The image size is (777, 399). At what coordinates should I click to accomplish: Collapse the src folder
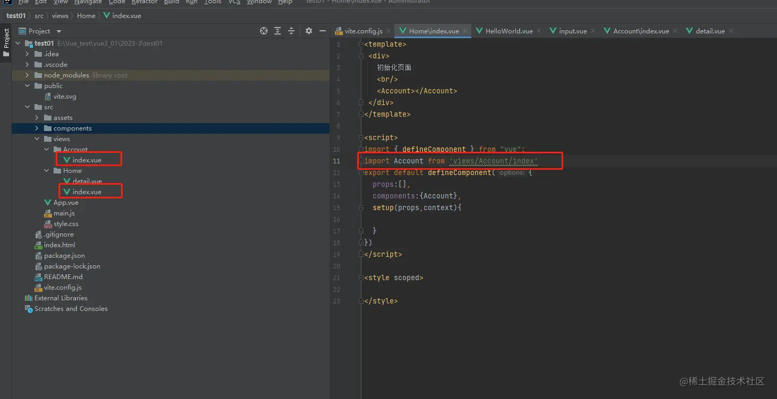tap(28, 107)
